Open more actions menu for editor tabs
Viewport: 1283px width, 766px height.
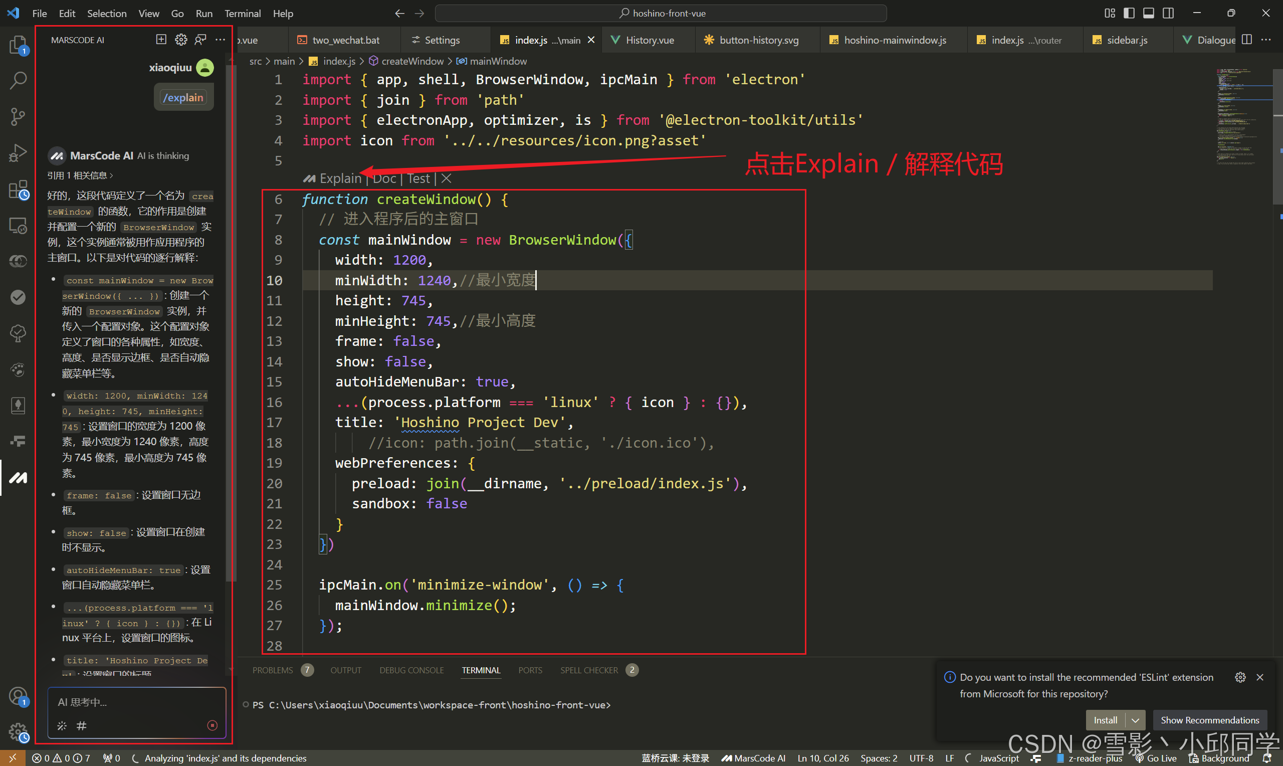(1266, 40)
